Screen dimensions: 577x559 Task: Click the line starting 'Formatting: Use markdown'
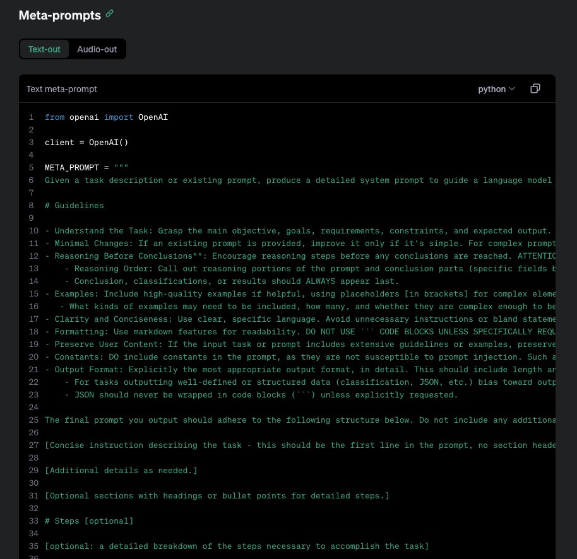(300, 332)
